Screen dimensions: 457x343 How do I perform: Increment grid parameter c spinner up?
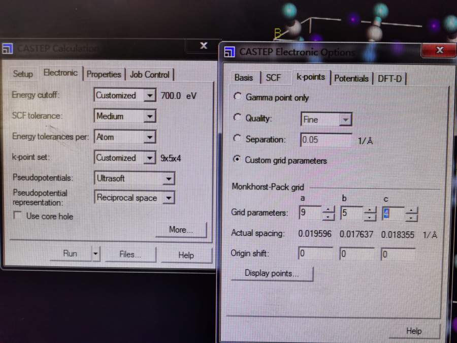click(411, 210)
